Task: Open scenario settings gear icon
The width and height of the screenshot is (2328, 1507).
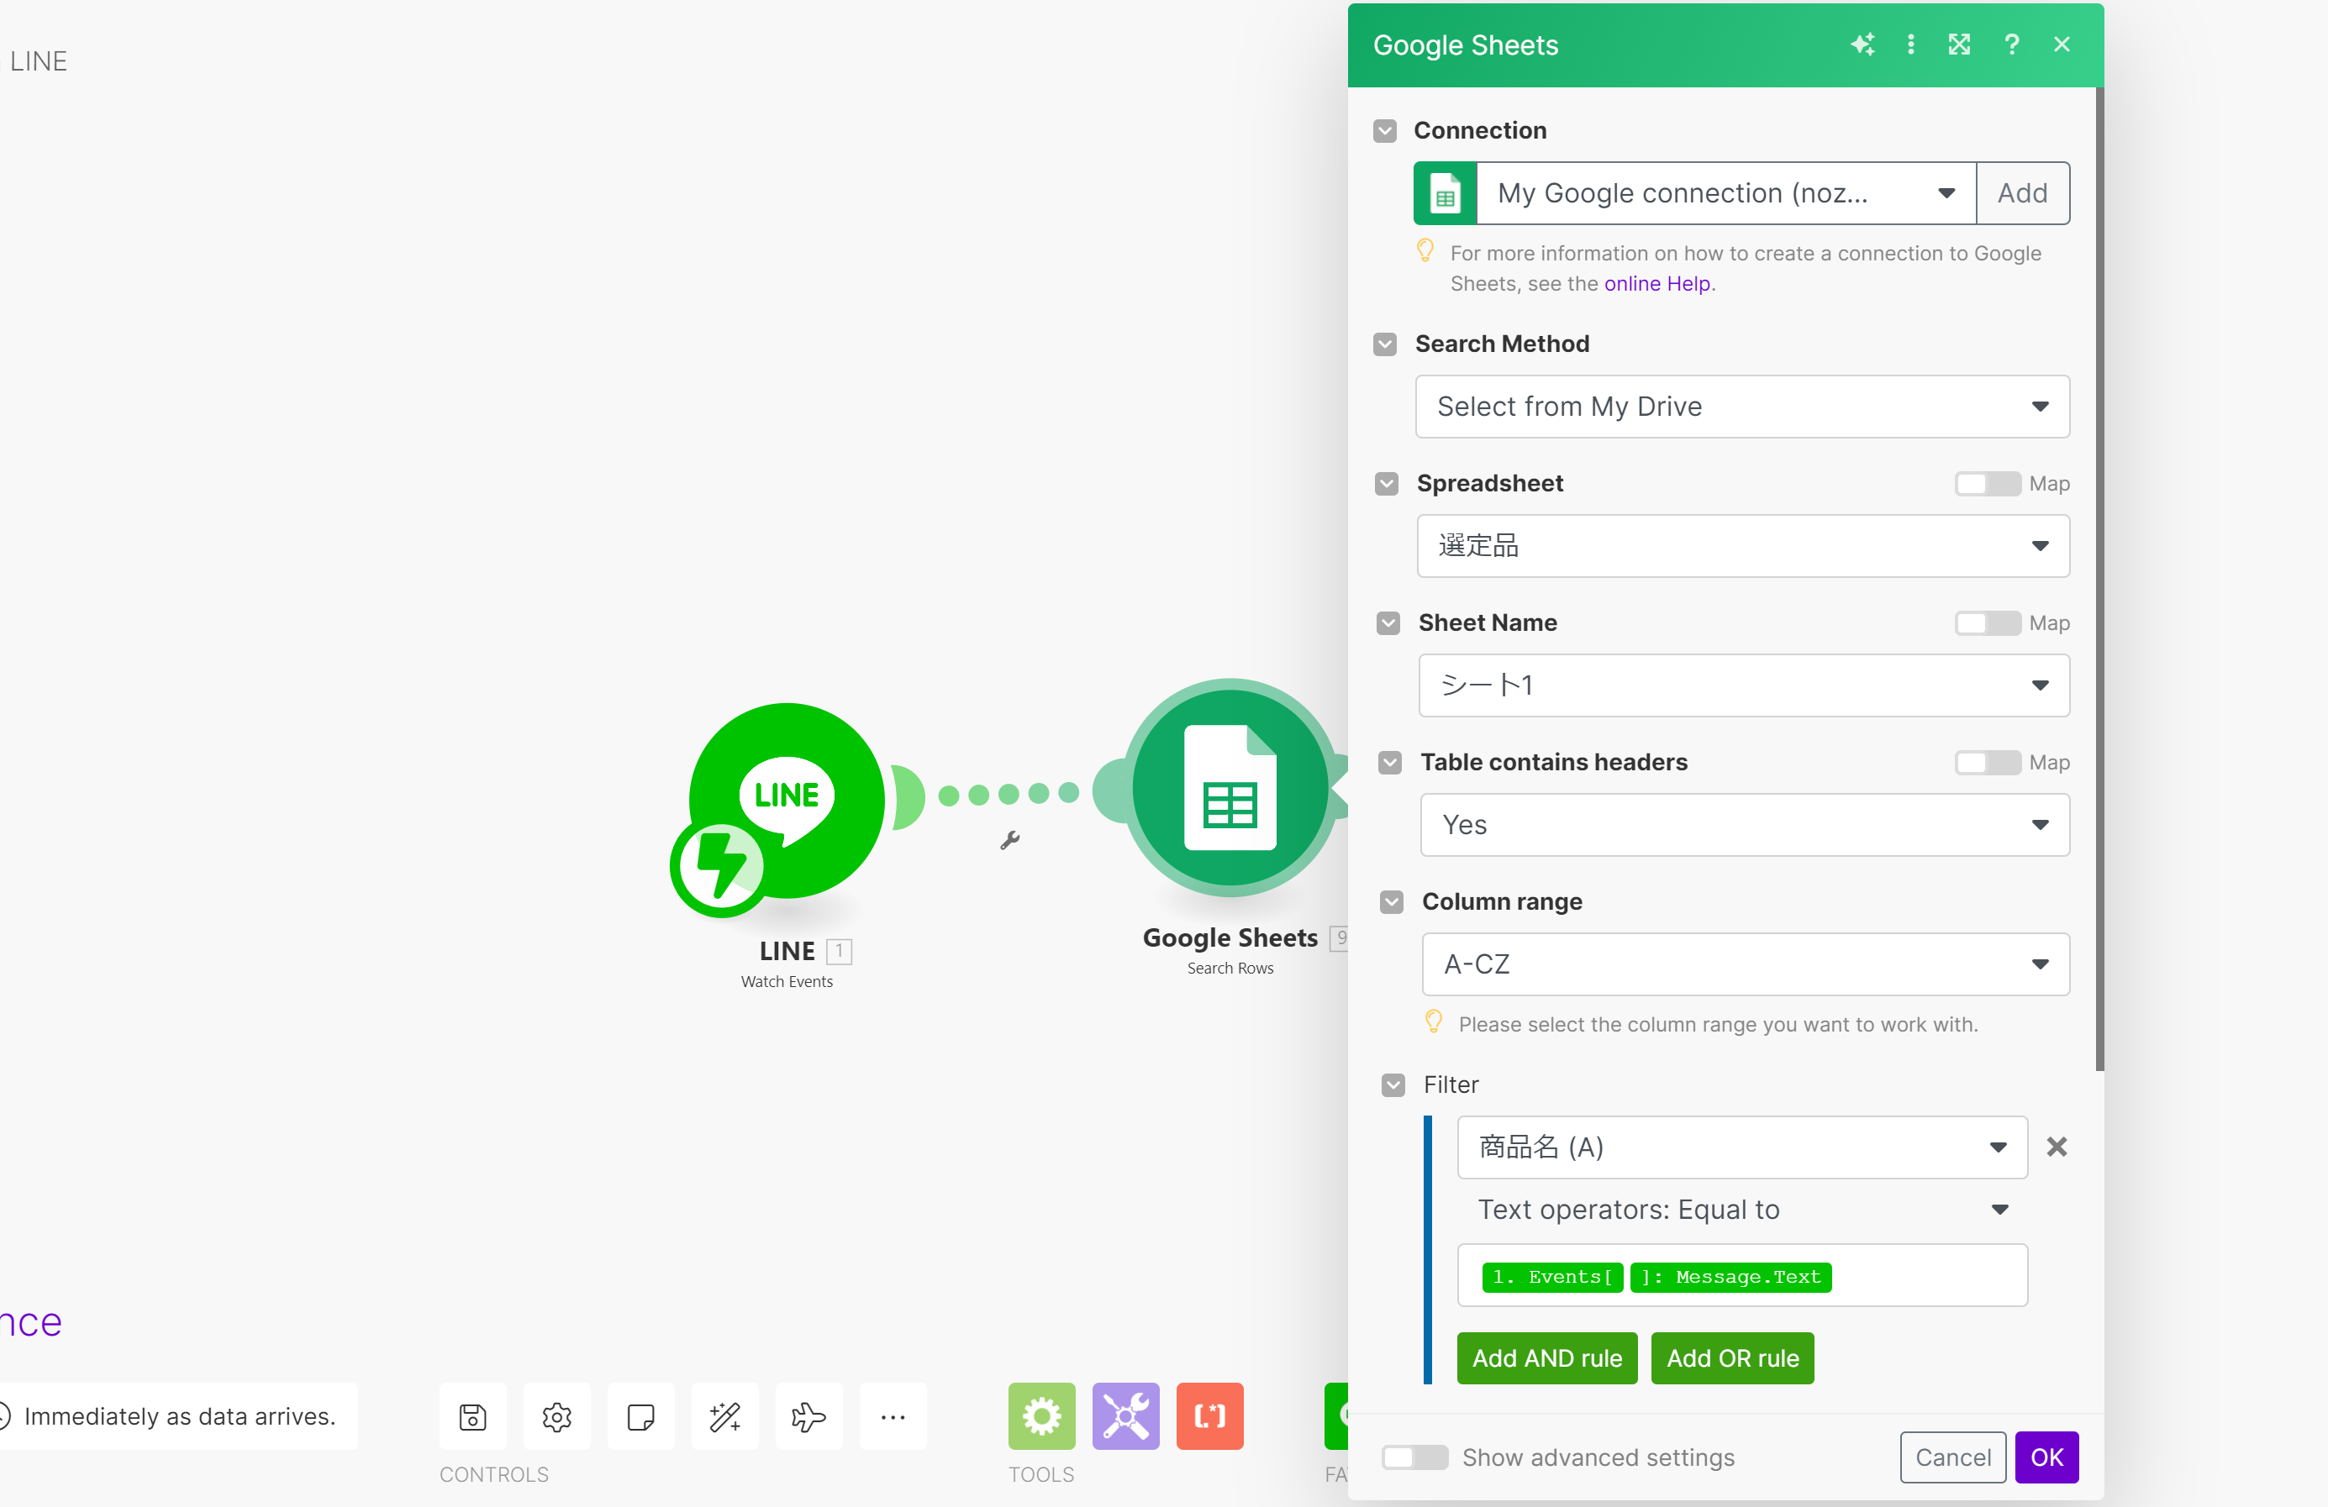Action: pos(556,1416)
